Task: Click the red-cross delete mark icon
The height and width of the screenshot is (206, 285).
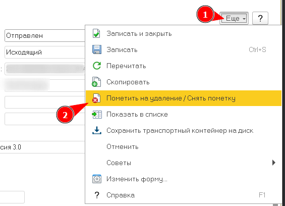Action: pyautogui.click(x=96, y=98)
